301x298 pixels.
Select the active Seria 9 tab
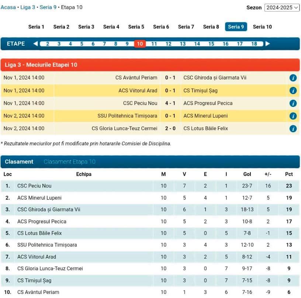coord(236,27)
